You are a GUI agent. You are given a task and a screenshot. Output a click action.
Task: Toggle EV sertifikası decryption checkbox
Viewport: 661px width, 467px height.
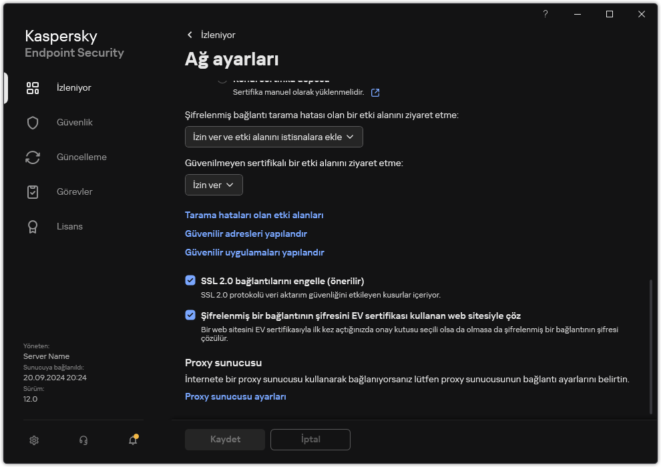(x=190, y=316)
